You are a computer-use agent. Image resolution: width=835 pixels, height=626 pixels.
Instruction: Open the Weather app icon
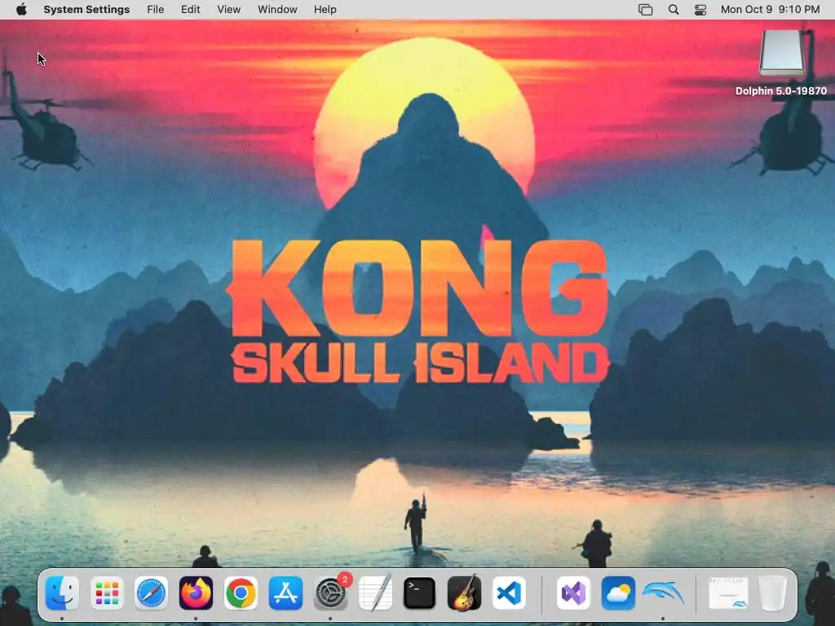(x=618, y=593)
